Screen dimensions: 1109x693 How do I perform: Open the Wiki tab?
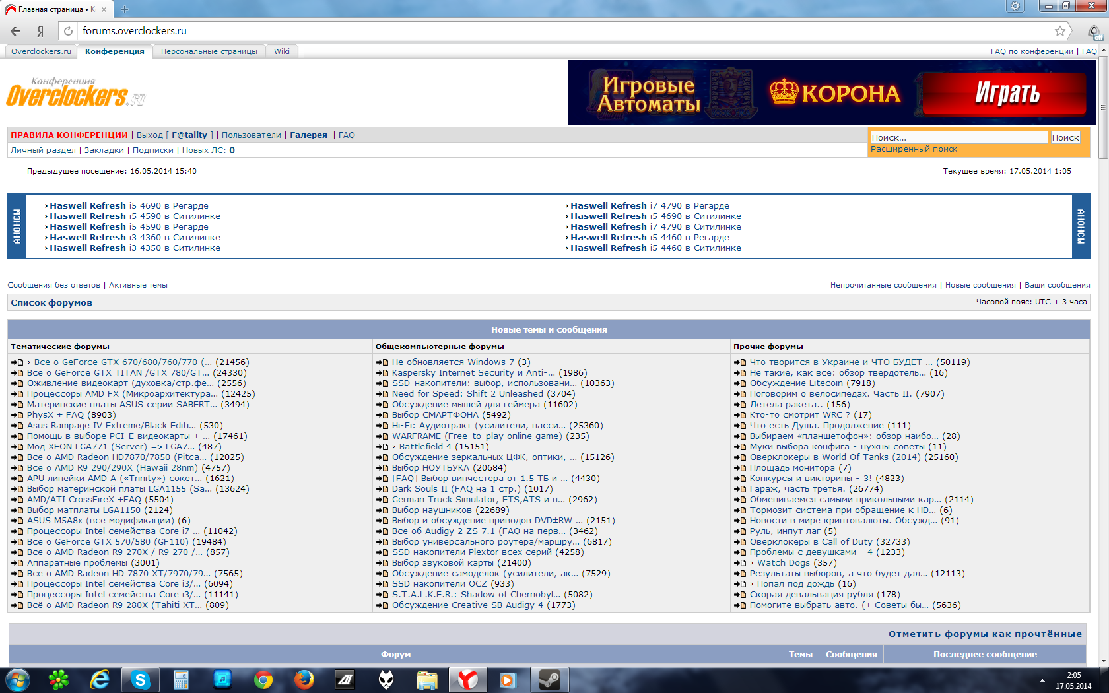[282, 51]
